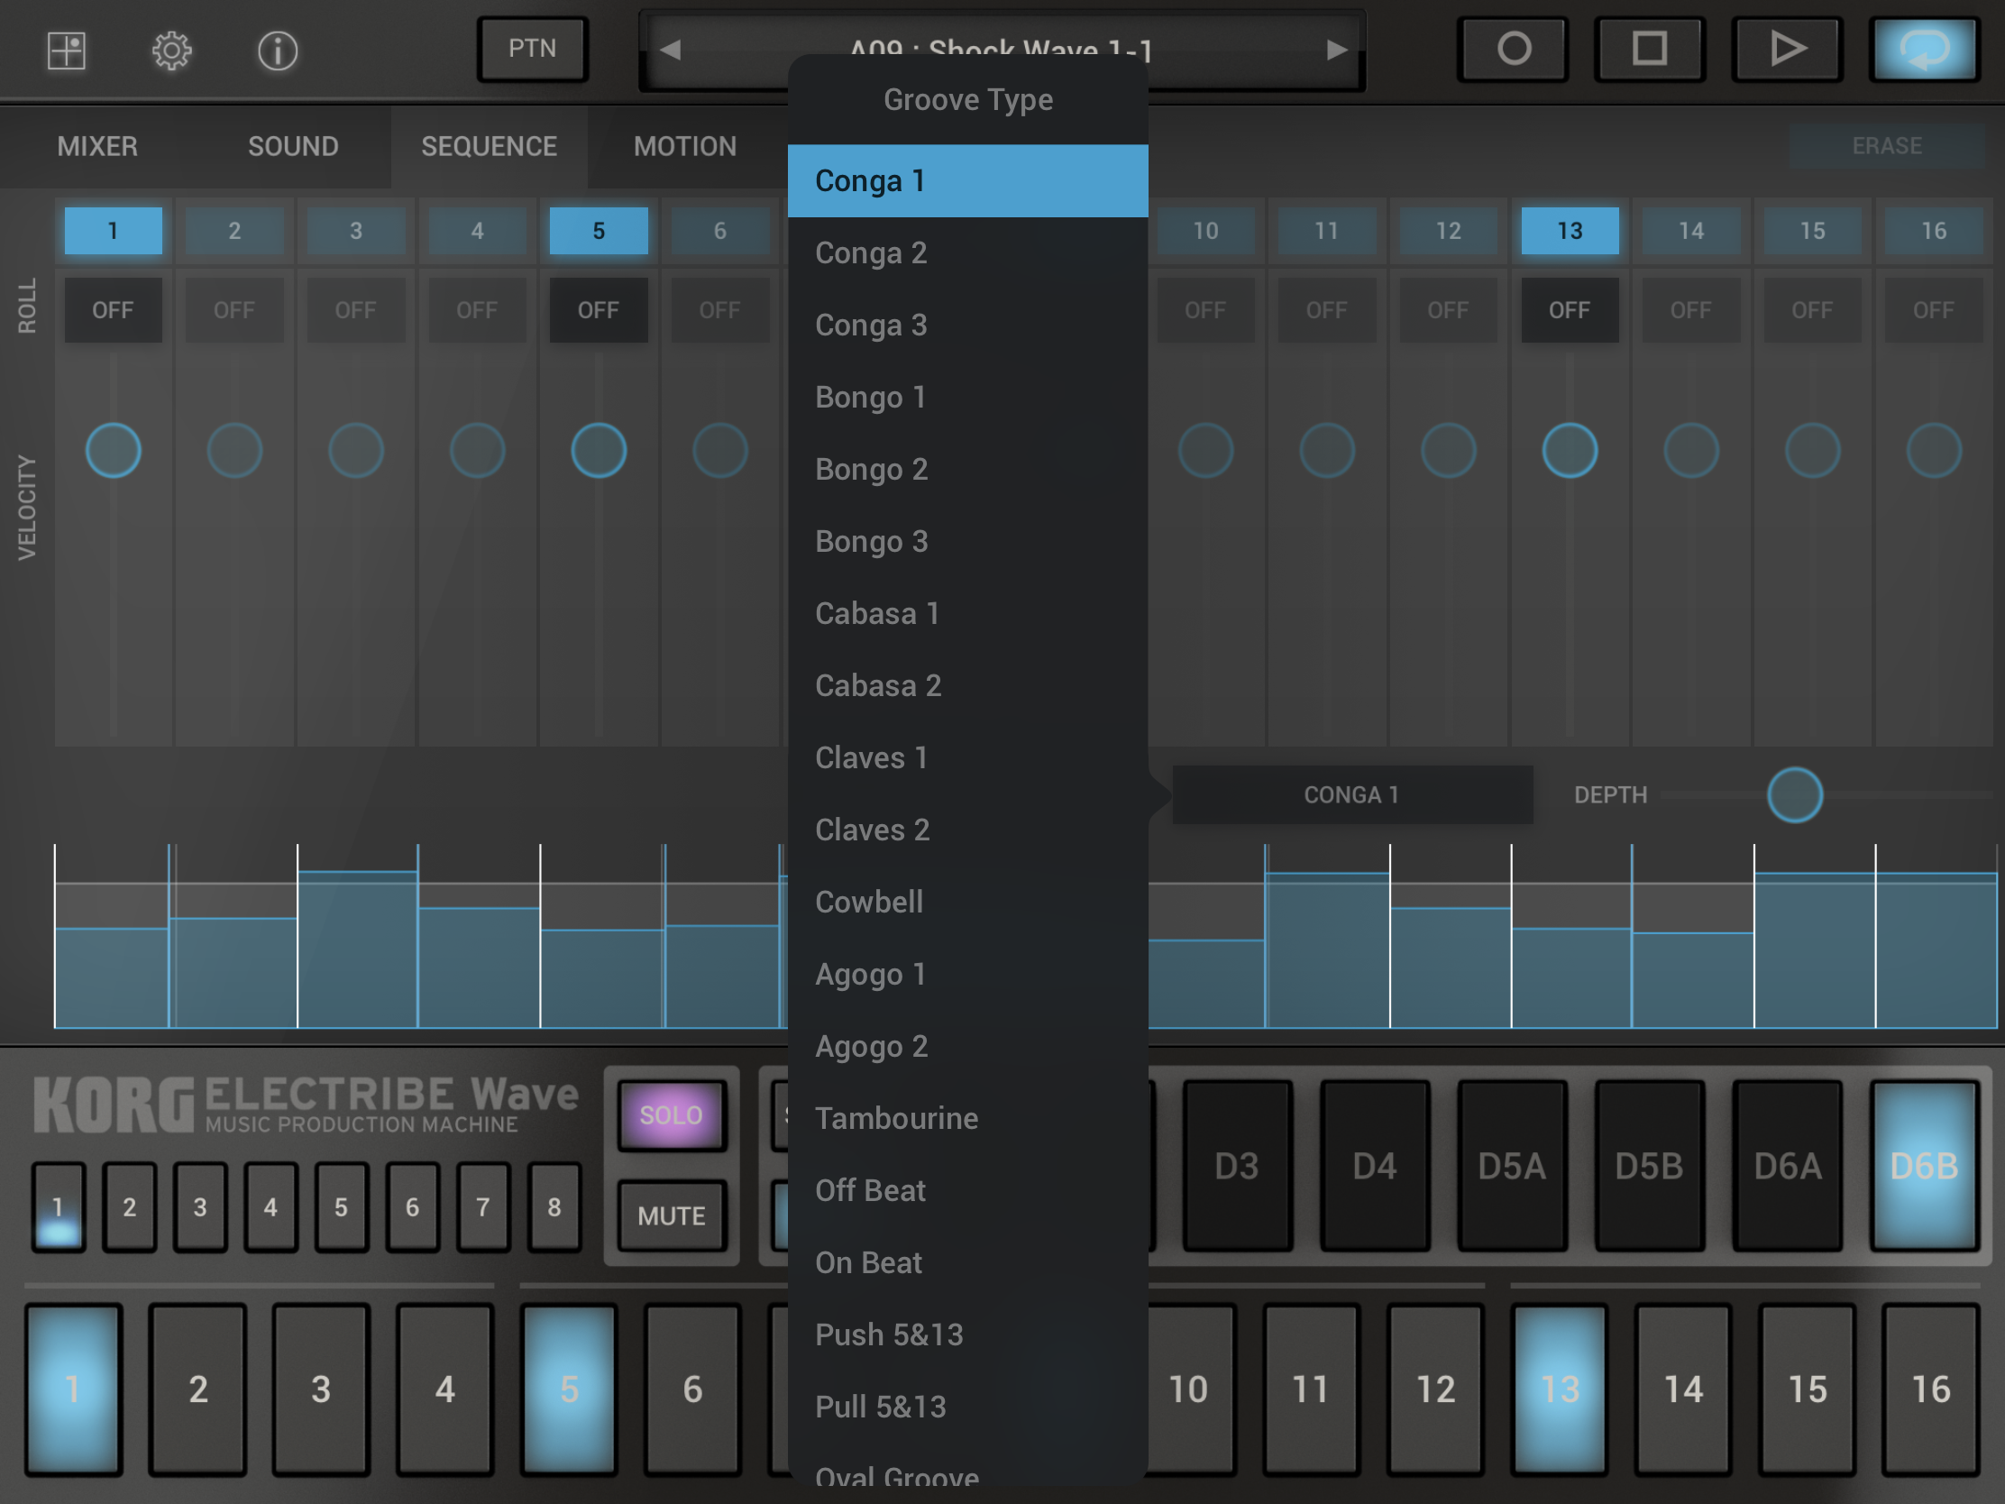
Task: Click the velocity bar for step 3
Action: point(357,949)
